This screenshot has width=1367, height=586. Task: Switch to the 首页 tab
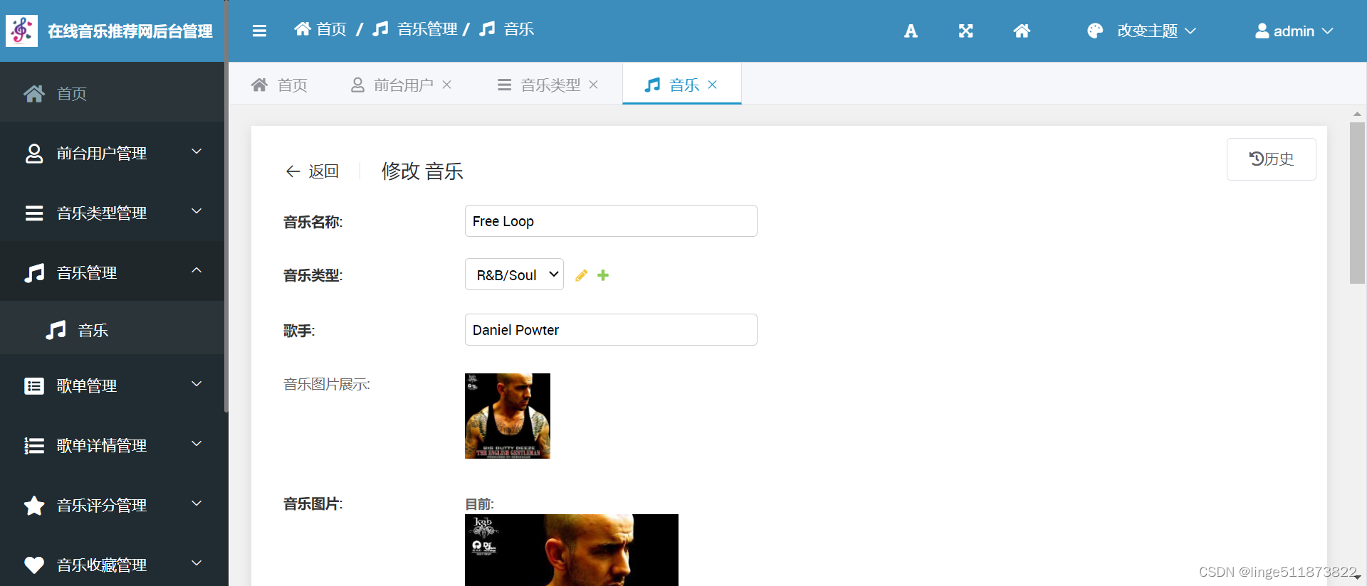[x=279, y=85]
